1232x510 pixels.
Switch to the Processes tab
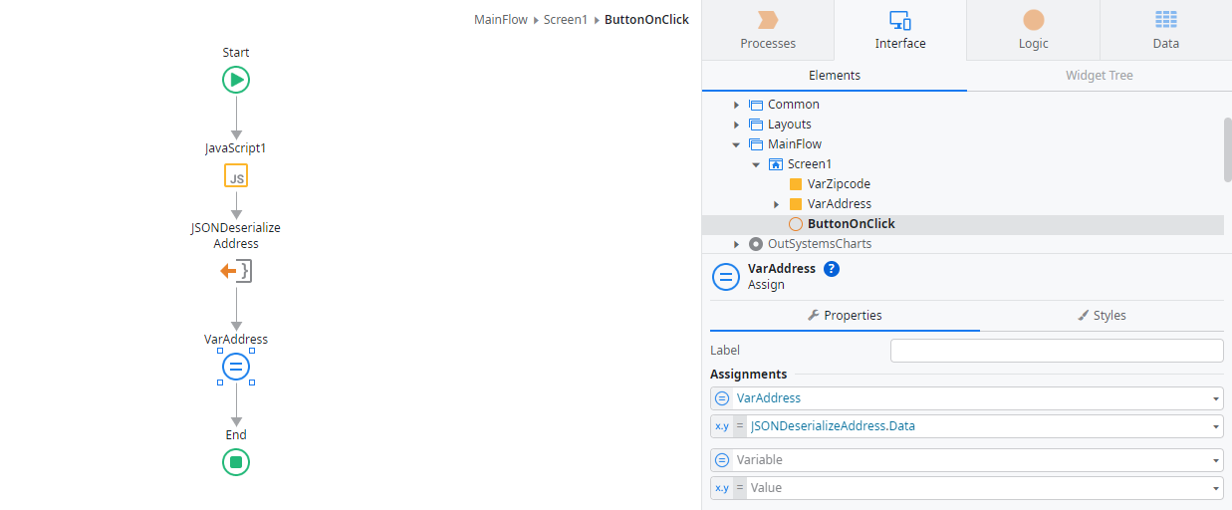click(x=768, y=30)
